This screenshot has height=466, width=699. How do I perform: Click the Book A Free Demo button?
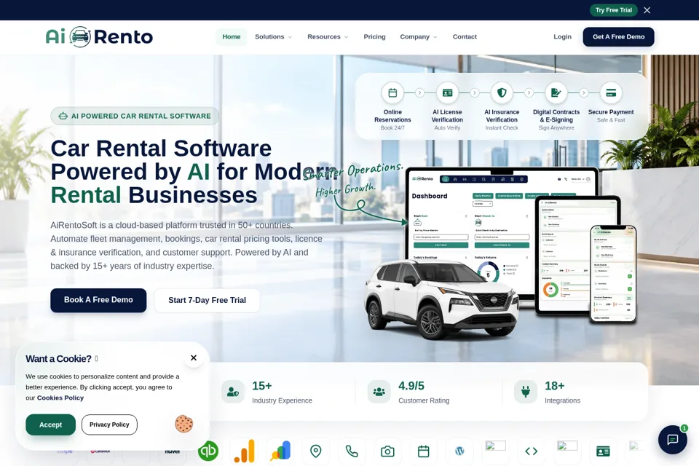(98, 300)
